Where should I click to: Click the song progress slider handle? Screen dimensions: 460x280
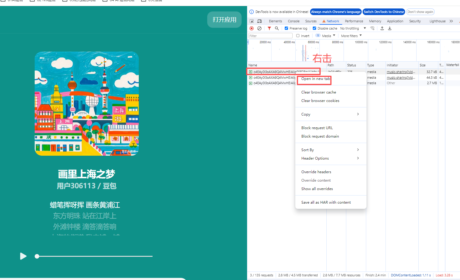[x=37, y=256]
